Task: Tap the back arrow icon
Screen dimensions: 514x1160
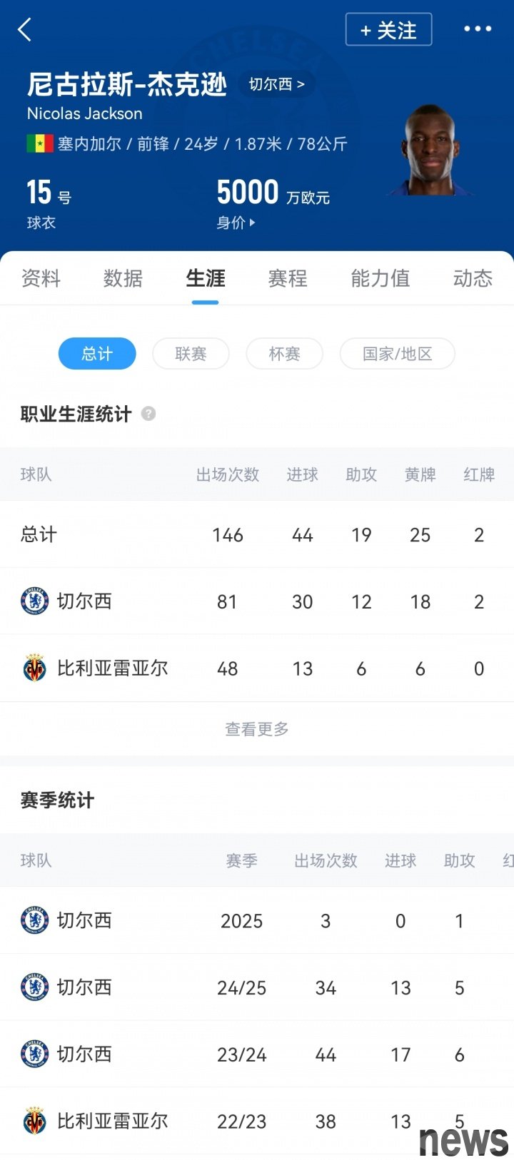Action: tap(25, 30)
